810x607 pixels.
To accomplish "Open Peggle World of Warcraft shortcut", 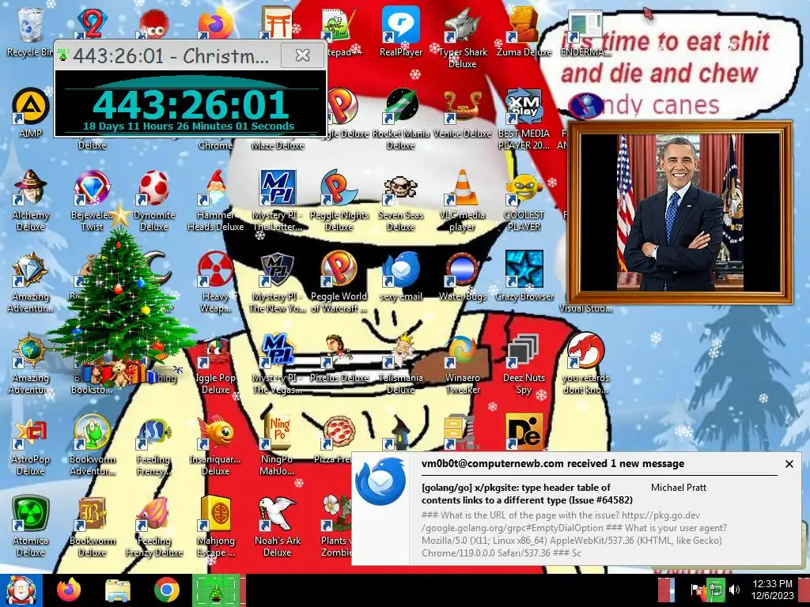I will [x=339, y=281].
